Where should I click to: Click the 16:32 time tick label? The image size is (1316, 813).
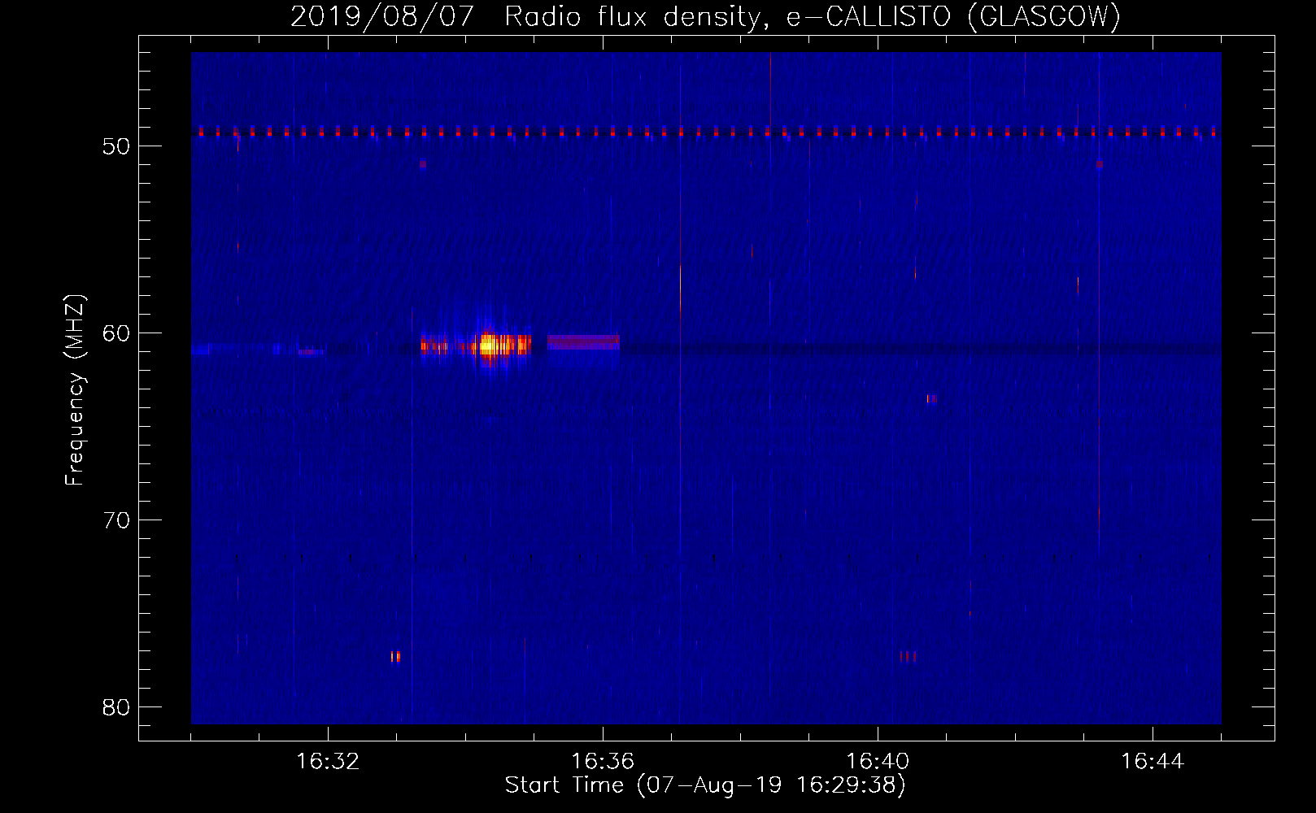coord(328,762)
